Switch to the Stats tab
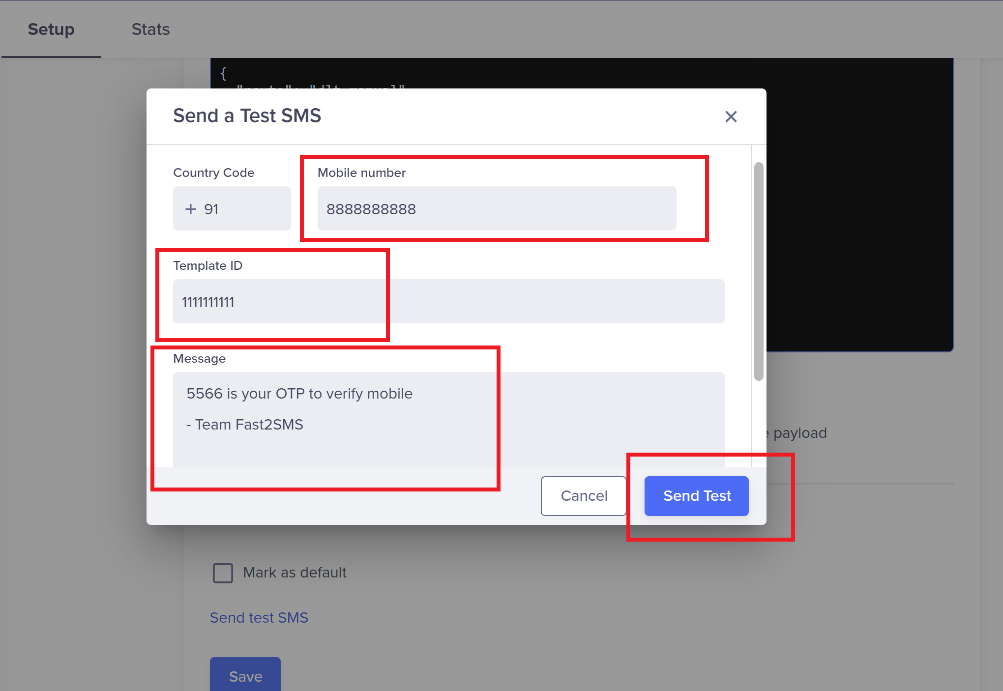The width and height of the screenshot is (1003, 691). tap(150, 29)
